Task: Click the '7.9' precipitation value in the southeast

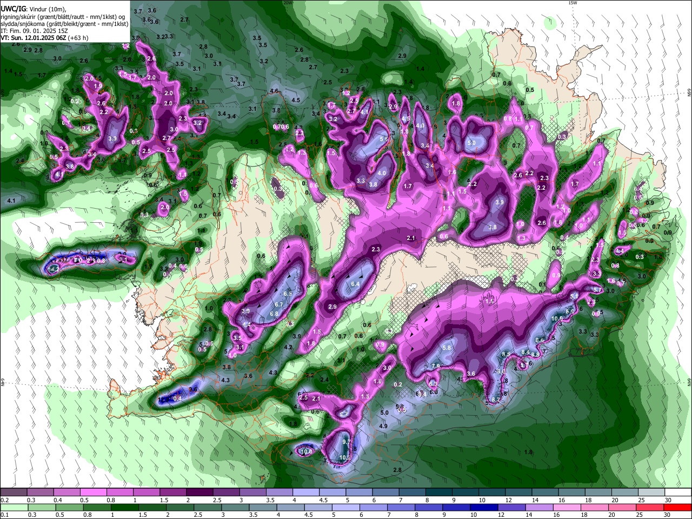Action: [x=436, y=366]
